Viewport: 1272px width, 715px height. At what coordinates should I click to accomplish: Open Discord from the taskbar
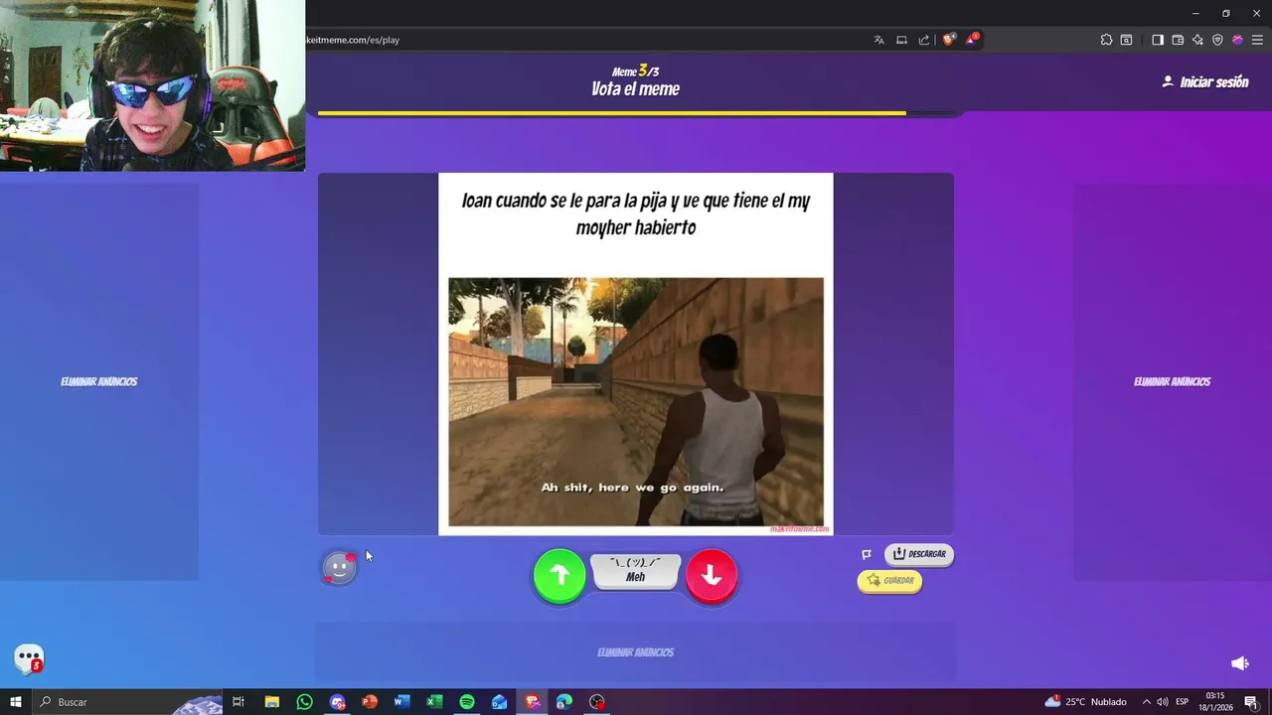tap(337, 702)
